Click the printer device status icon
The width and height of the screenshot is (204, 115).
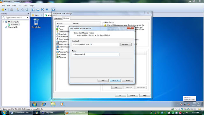(185, 109)
